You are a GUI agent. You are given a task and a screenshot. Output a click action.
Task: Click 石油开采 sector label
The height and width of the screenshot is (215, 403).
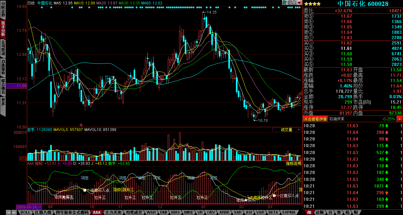(337, 119)
